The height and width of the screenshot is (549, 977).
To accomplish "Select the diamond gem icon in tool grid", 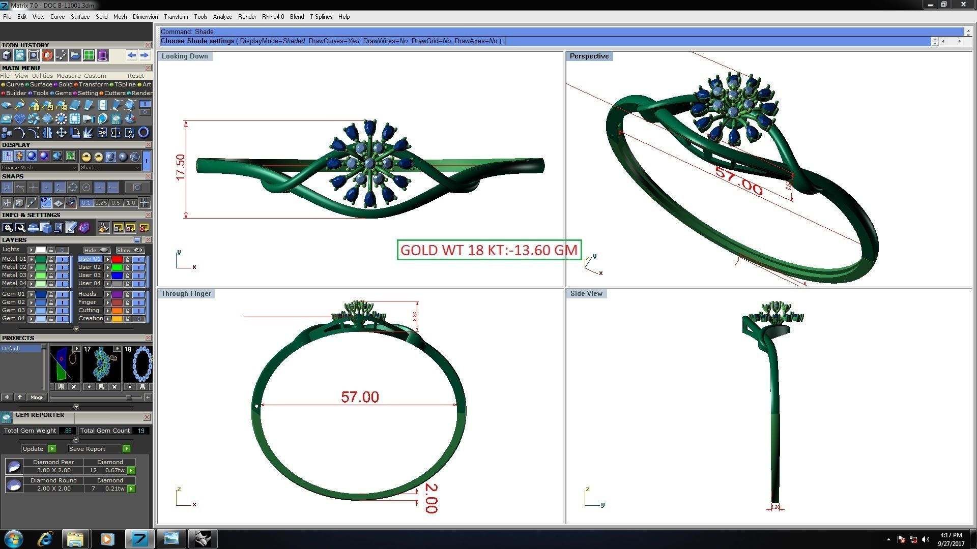I will pos(20,119).
